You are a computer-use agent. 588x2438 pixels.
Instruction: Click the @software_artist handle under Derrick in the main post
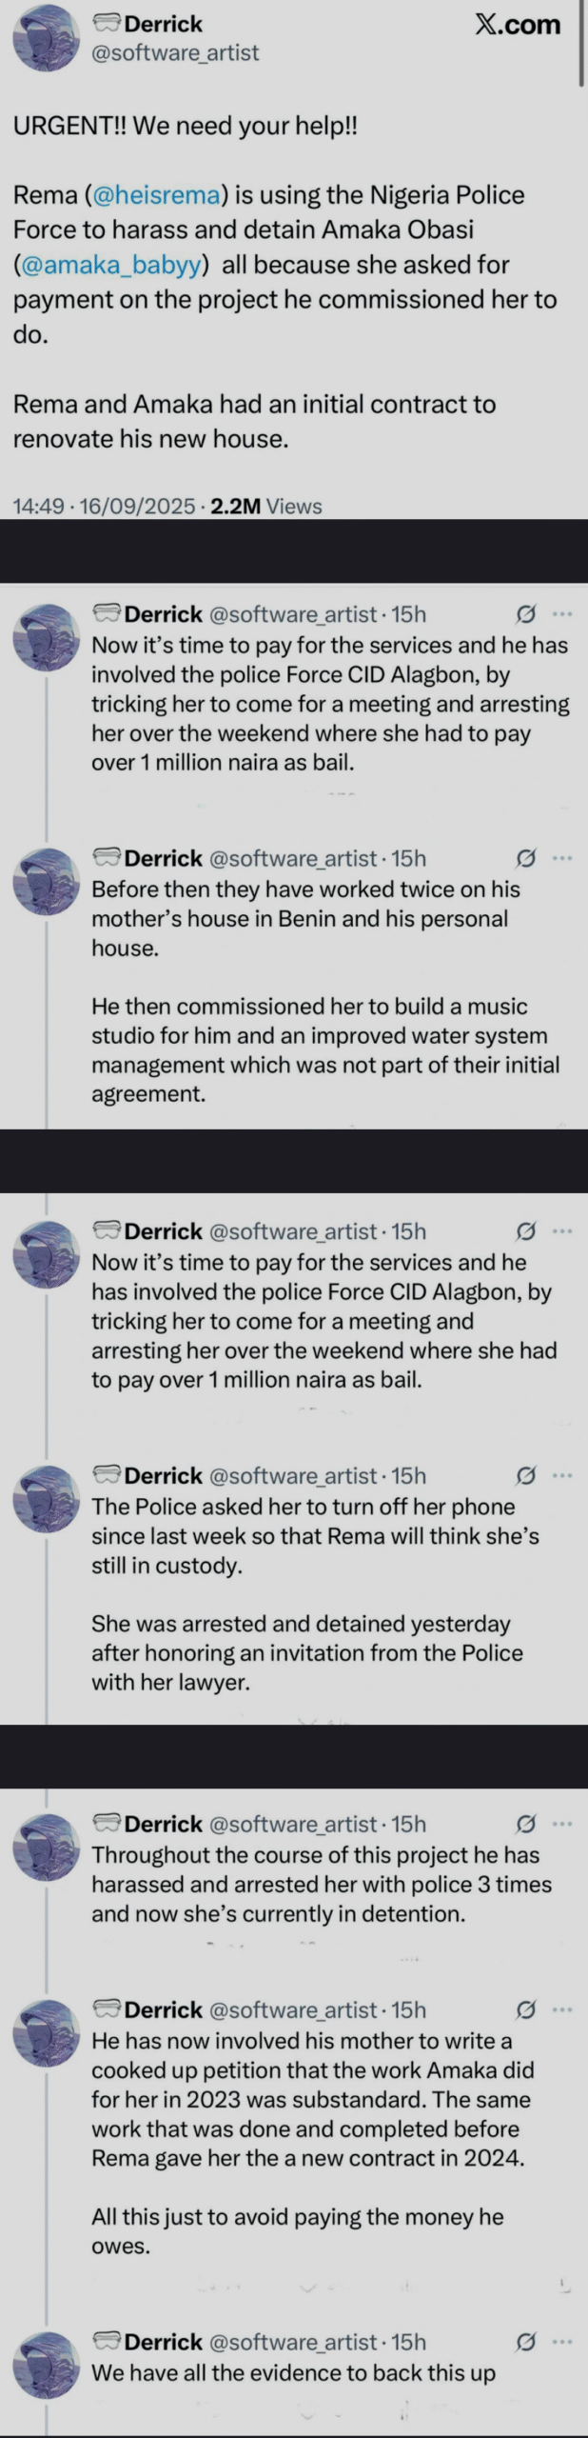(174, 53)
